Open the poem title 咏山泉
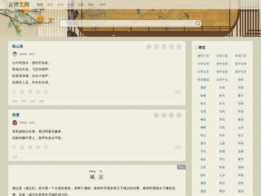261x196 pixels. coord(18,46)
